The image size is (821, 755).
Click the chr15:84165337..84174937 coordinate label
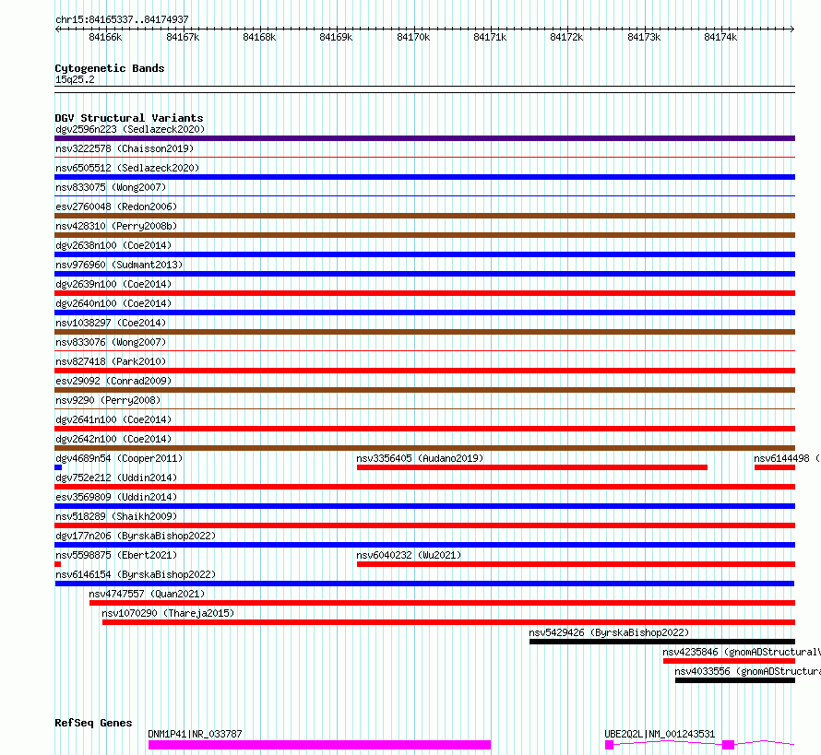pos(122,19)
